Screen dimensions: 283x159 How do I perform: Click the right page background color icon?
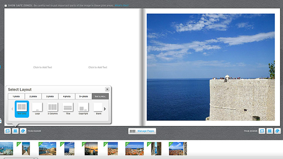click(x=277, y=131)
